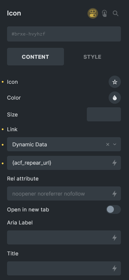Switch to the STYLE tab
Image resolution: width=129 pixels, height=280 pixels.
(x=92, y=57)
